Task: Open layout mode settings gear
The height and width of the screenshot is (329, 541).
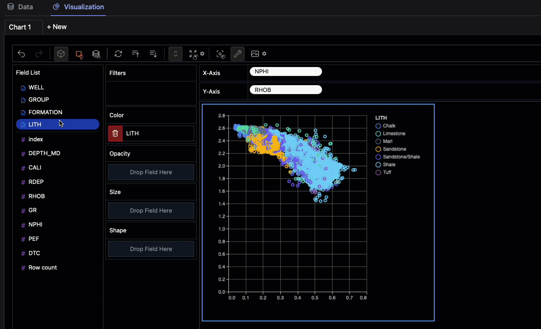Action: coord(203,54)
